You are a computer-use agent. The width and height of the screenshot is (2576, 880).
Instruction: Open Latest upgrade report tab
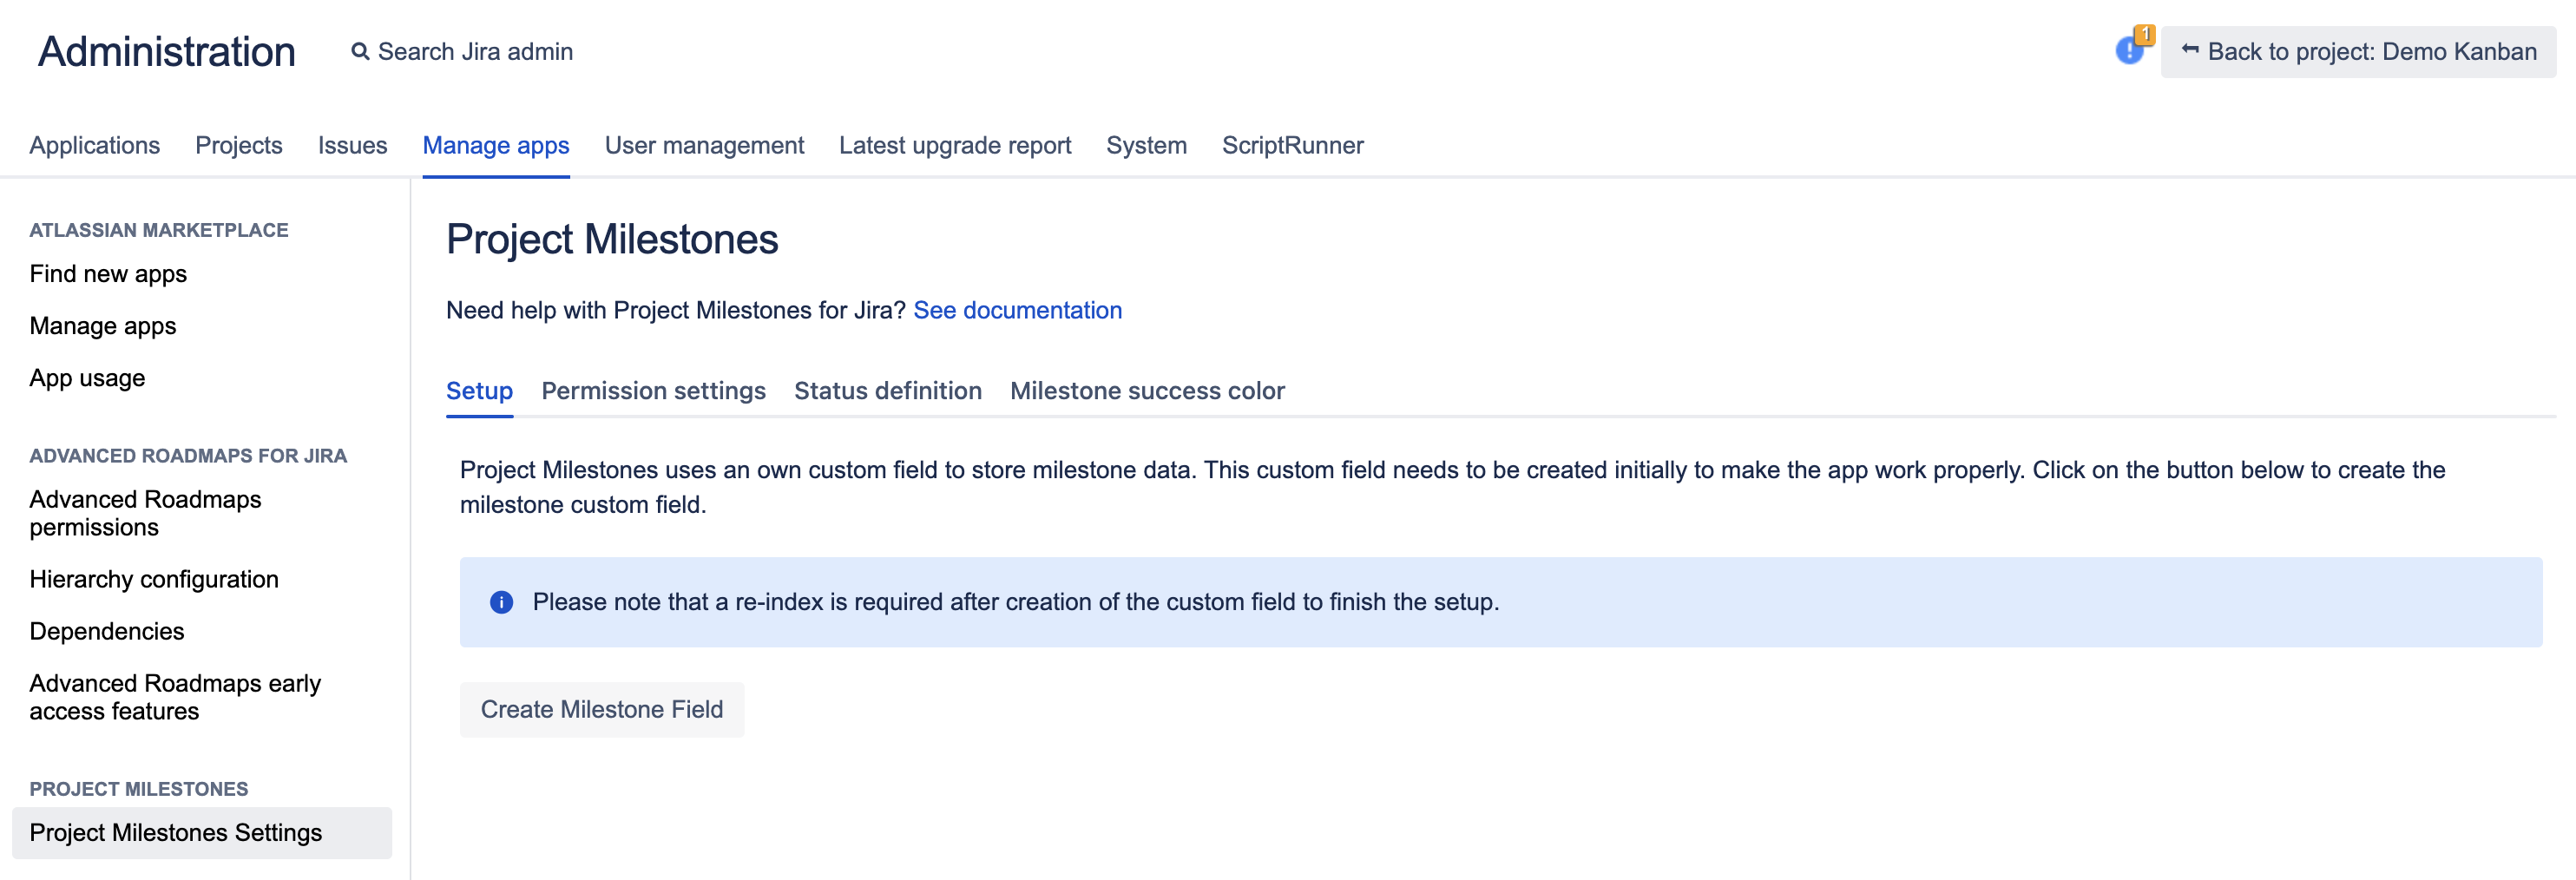click(955, 145)
